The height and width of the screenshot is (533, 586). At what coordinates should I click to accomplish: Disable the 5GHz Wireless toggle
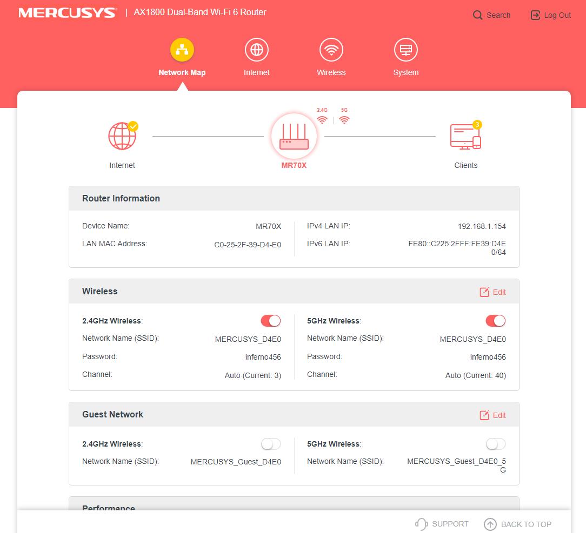coord(496,321)
